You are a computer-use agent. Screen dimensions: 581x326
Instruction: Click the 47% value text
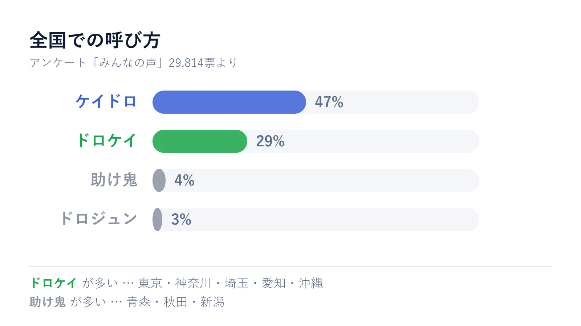coord(329,102)
